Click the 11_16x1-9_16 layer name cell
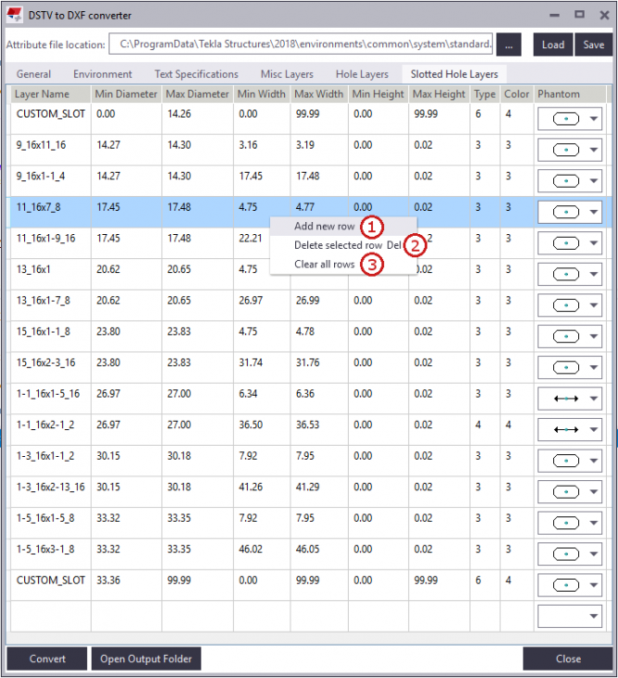Image resolution: width=618 pixels, height=678 pixels. point(51,242)
